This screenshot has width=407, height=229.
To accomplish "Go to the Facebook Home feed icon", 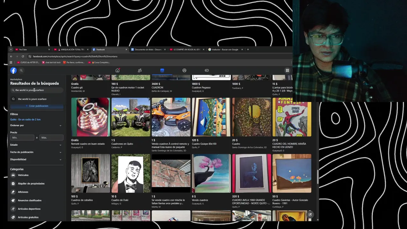I will (x=117, y=70).
